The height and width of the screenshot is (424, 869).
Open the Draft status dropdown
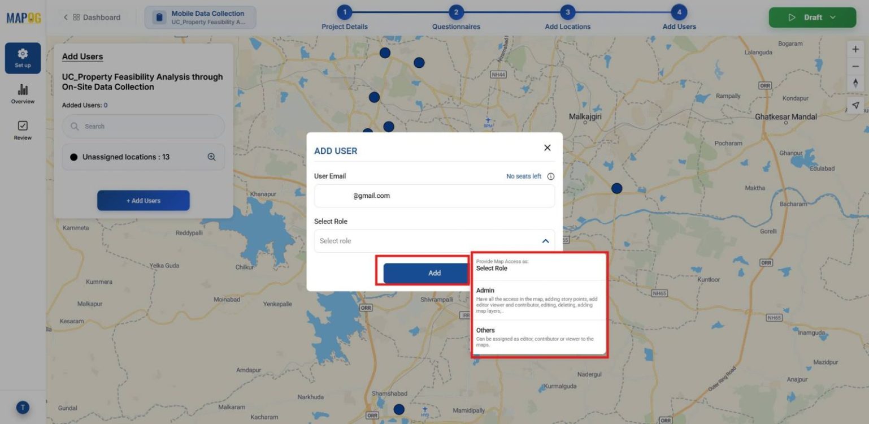811,17
